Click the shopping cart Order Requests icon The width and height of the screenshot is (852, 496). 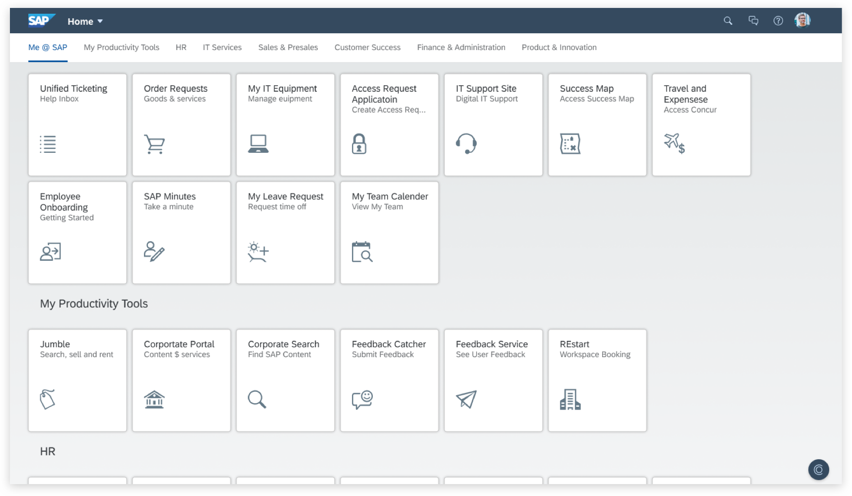click(x=154, y=144)
